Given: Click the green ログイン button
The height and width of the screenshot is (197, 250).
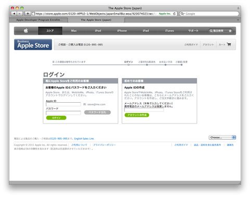Looking at the screenshot, I should [56, 118].
